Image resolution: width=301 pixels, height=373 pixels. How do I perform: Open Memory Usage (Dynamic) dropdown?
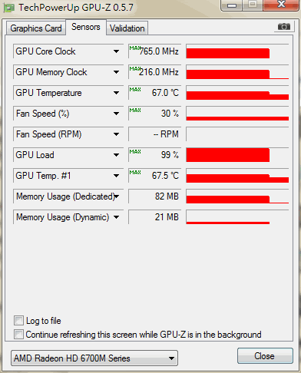point(116,217)
